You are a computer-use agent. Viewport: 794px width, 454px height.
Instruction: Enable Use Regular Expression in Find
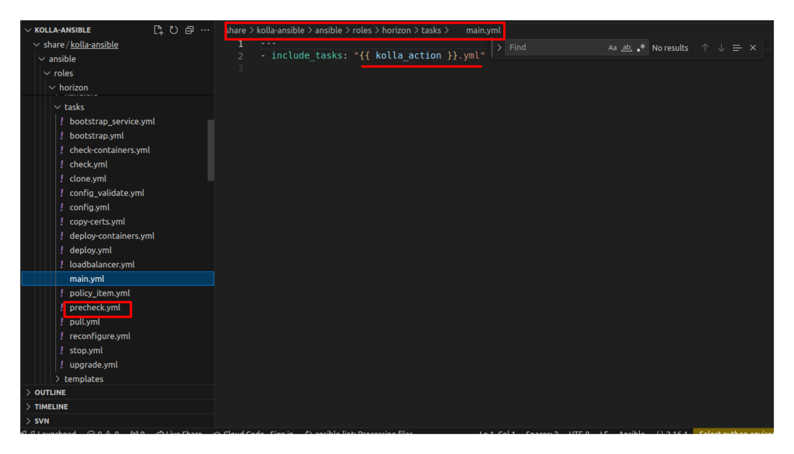click(x=640, y=48)
